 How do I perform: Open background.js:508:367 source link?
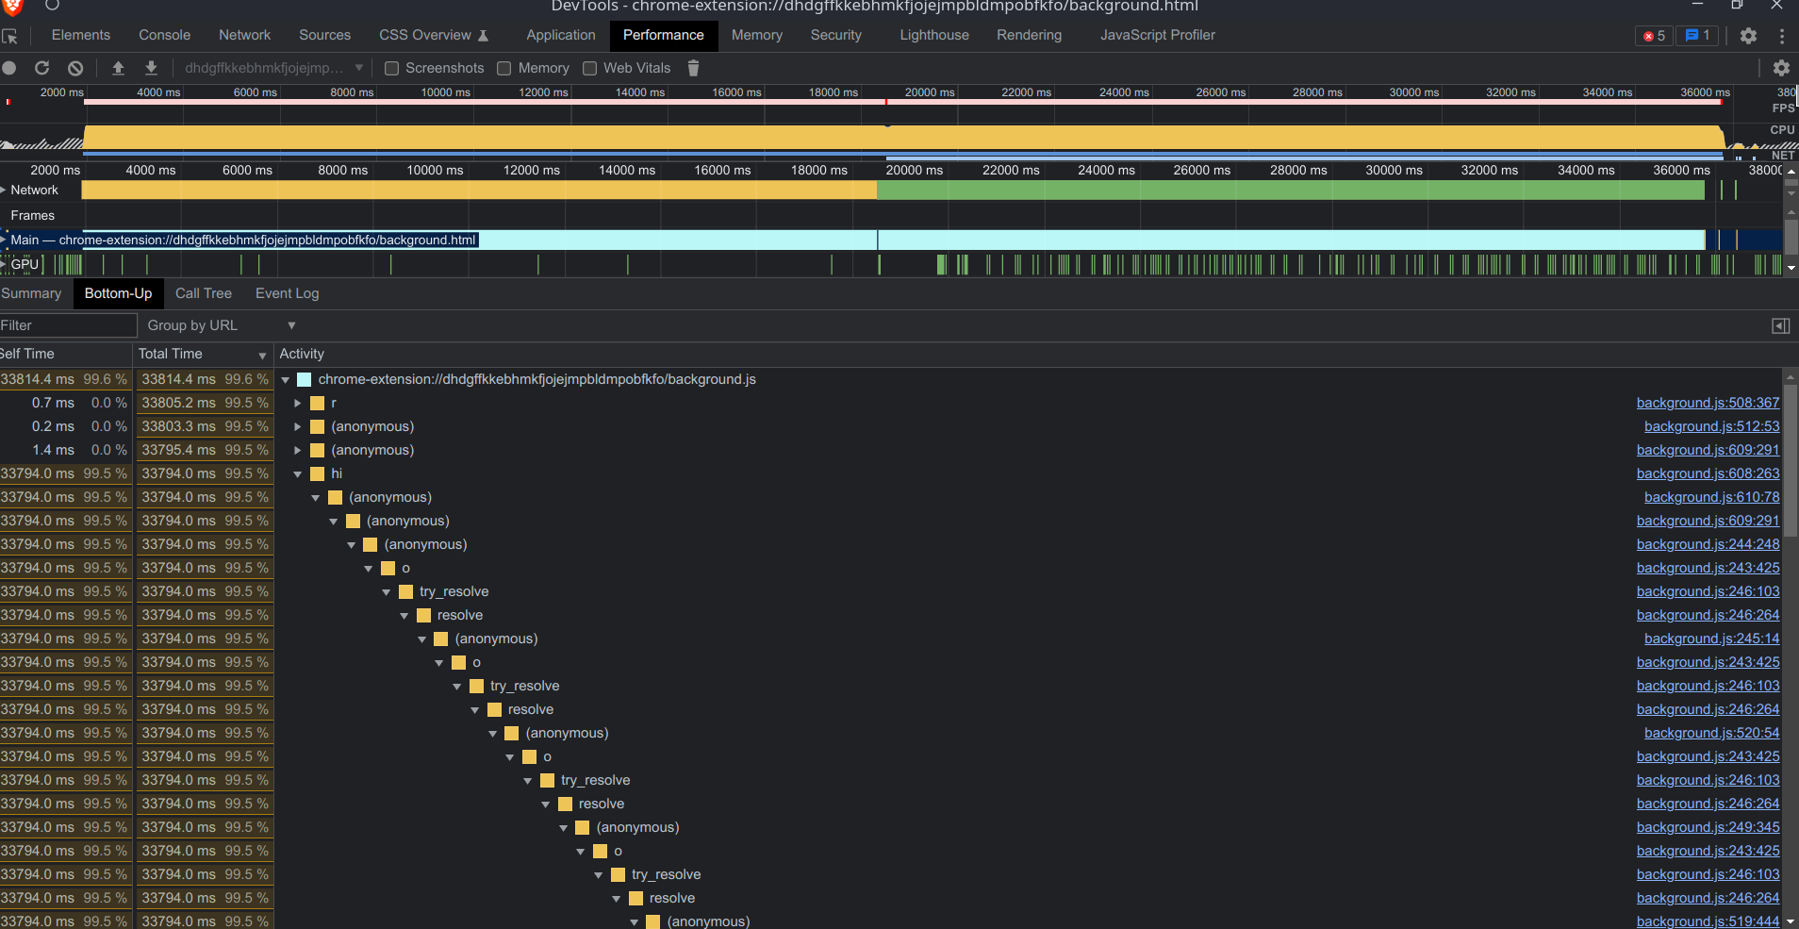click(1708, 403)
